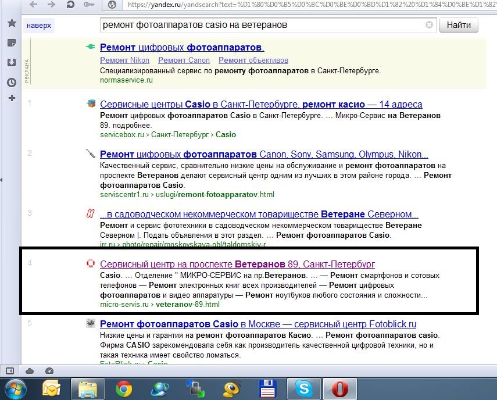This screenshot has width=497, height=400.
Task: Click the box favicon of servicebox result
Action: coord(91,103)
